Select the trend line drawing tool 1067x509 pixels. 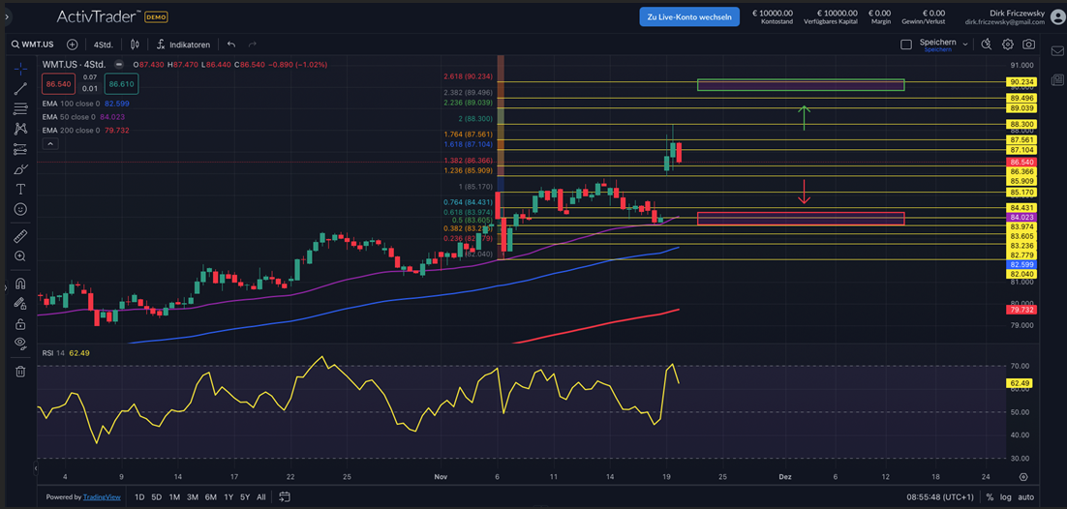coord(20,89)
